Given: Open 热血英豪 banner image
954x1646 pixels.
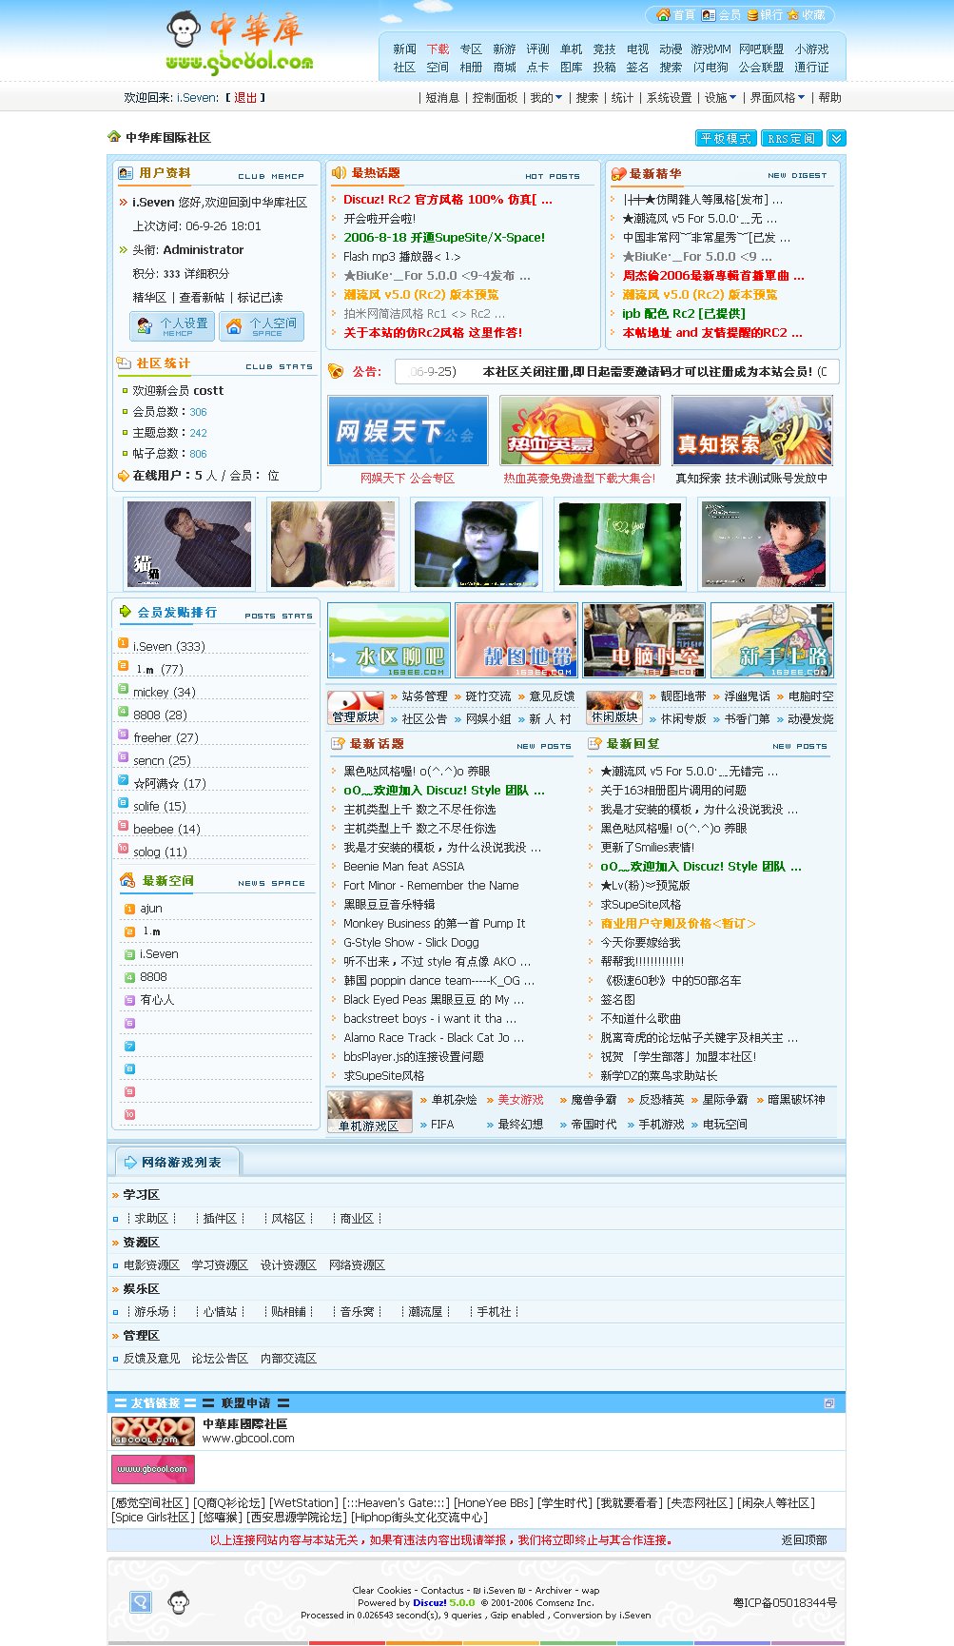Looking at the screenshot, I should pos(579,430).
